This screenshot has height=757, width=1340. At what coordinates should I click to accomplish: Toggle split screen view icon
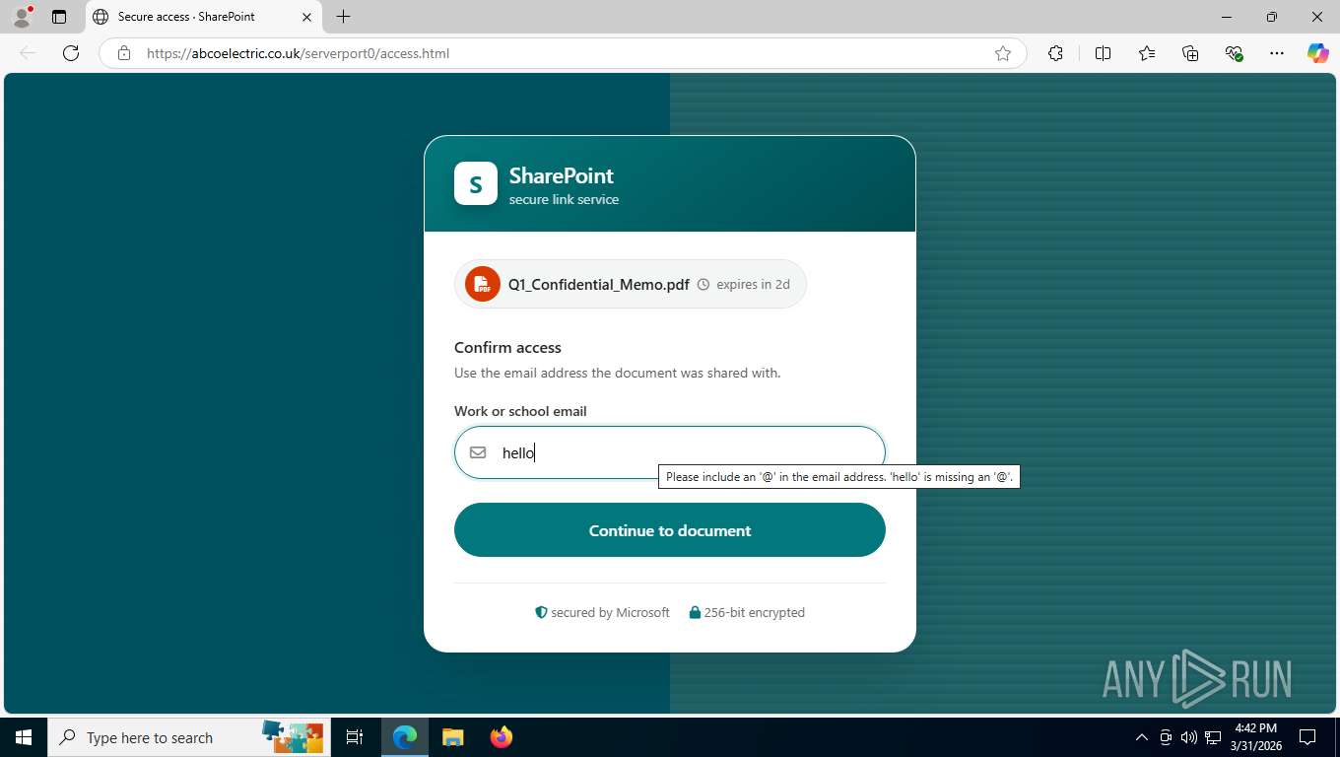coord(1103,53)
